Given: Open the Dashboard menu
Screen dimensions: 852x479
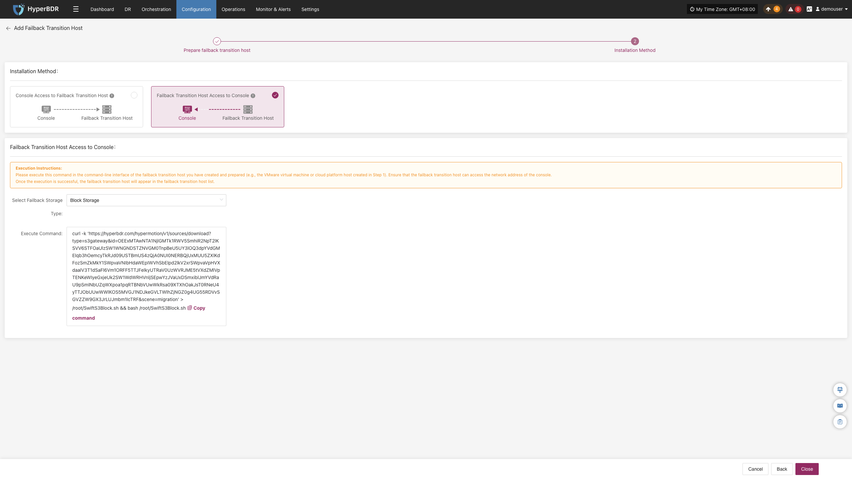Looking at the screenshot, I should point(102,9).
